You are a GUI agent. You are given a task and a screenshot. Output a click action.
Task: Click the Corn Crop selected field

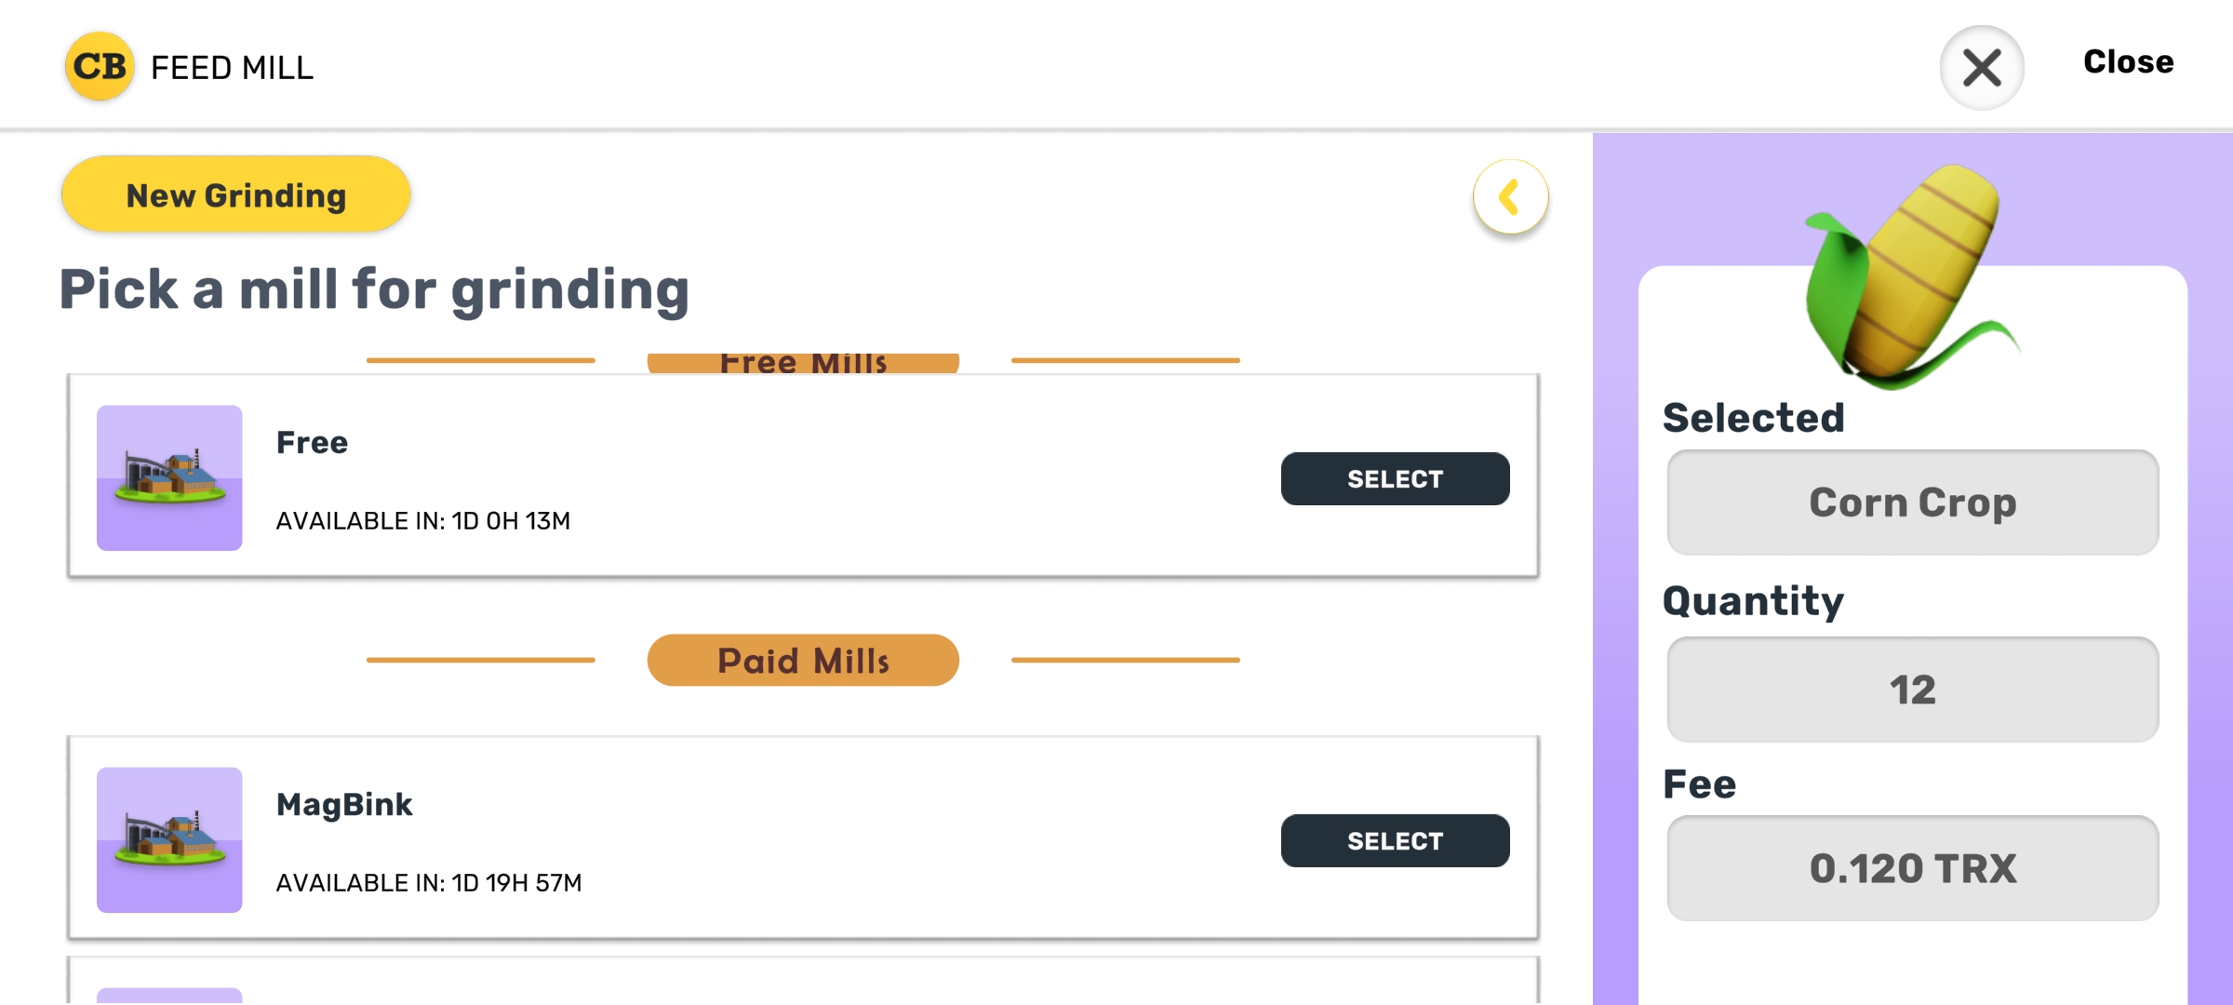click(1913, 502)
